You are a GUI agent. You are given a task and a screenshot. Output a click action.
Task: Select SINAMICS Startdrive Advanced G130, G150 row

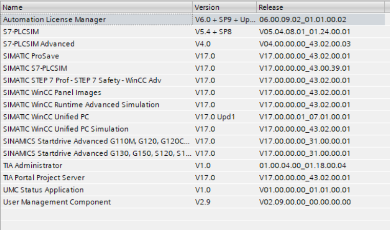point(97,153)
